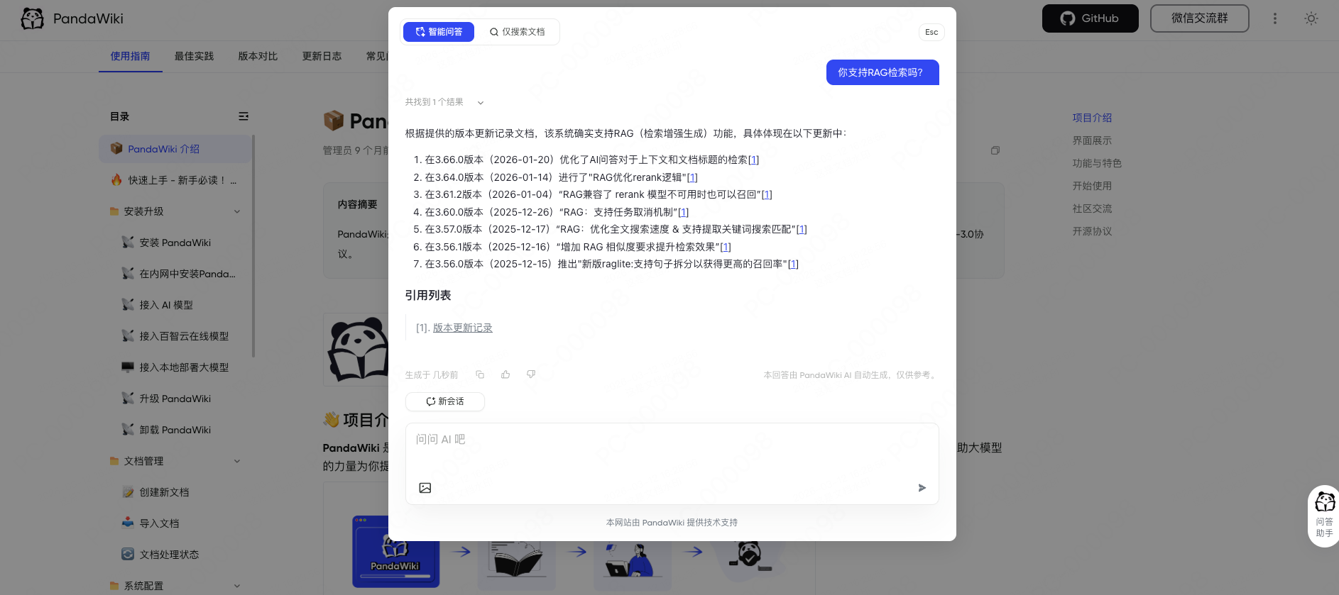This screenshot has height=595, width=1339.
Task: Jump to 界面展示 in page outline
Action: point(1092,140)
